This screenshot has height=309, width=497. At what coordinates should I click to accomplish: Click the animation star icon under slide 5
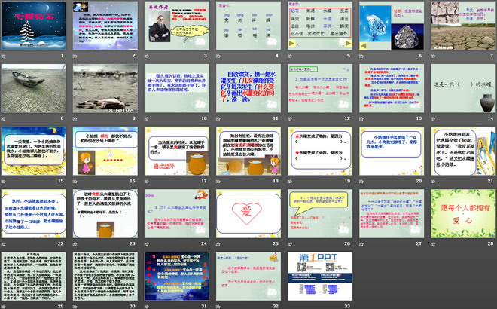[290, 56]
